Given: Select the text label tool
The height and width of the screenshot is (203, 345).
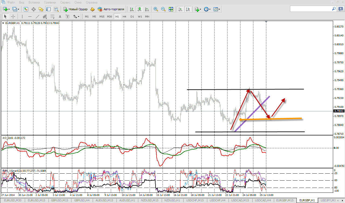Looking at the screenshot, I should (x=67, y=16).
